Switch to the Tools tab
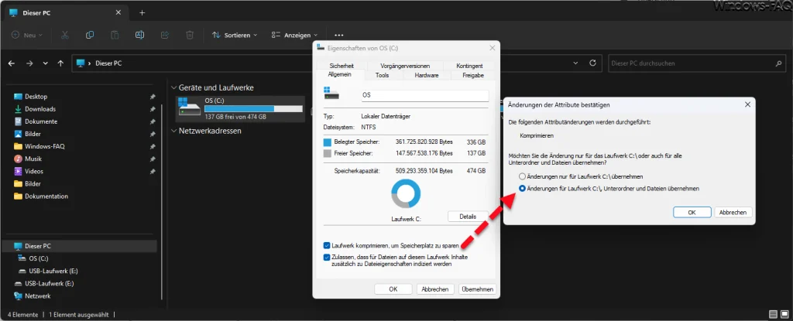The height and width of the screenshot is (321, 793). tap(383, 75)
